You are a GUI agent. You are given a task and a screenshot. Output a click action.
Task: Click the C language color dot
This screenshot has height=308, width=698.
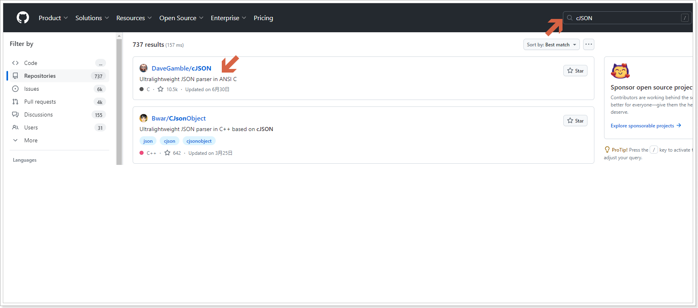[x=142, y=89]
